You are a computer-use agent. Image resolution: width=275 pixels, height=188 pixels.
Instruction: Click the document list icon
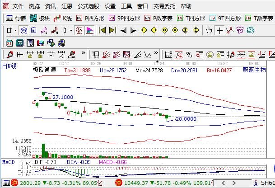tap(34, 31)
